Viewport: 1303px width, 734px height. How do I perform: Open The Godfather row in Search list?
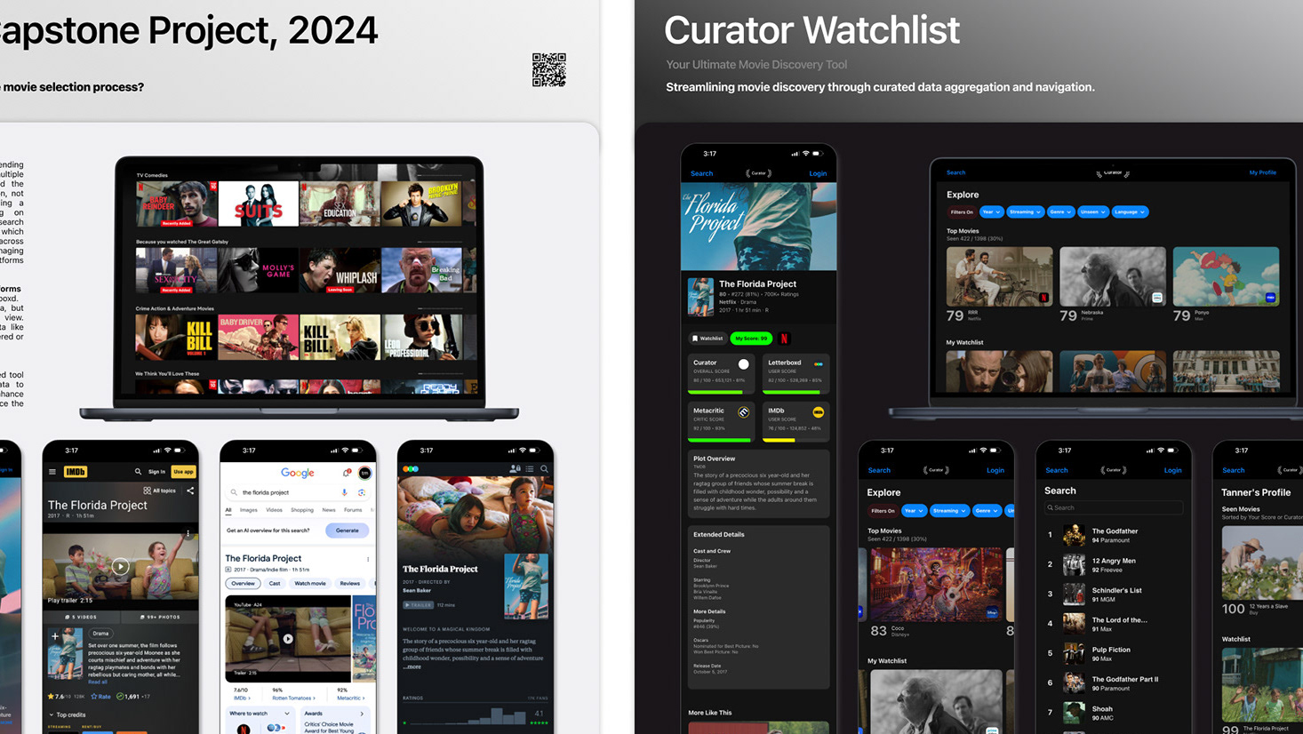[x=1114, y=535]
